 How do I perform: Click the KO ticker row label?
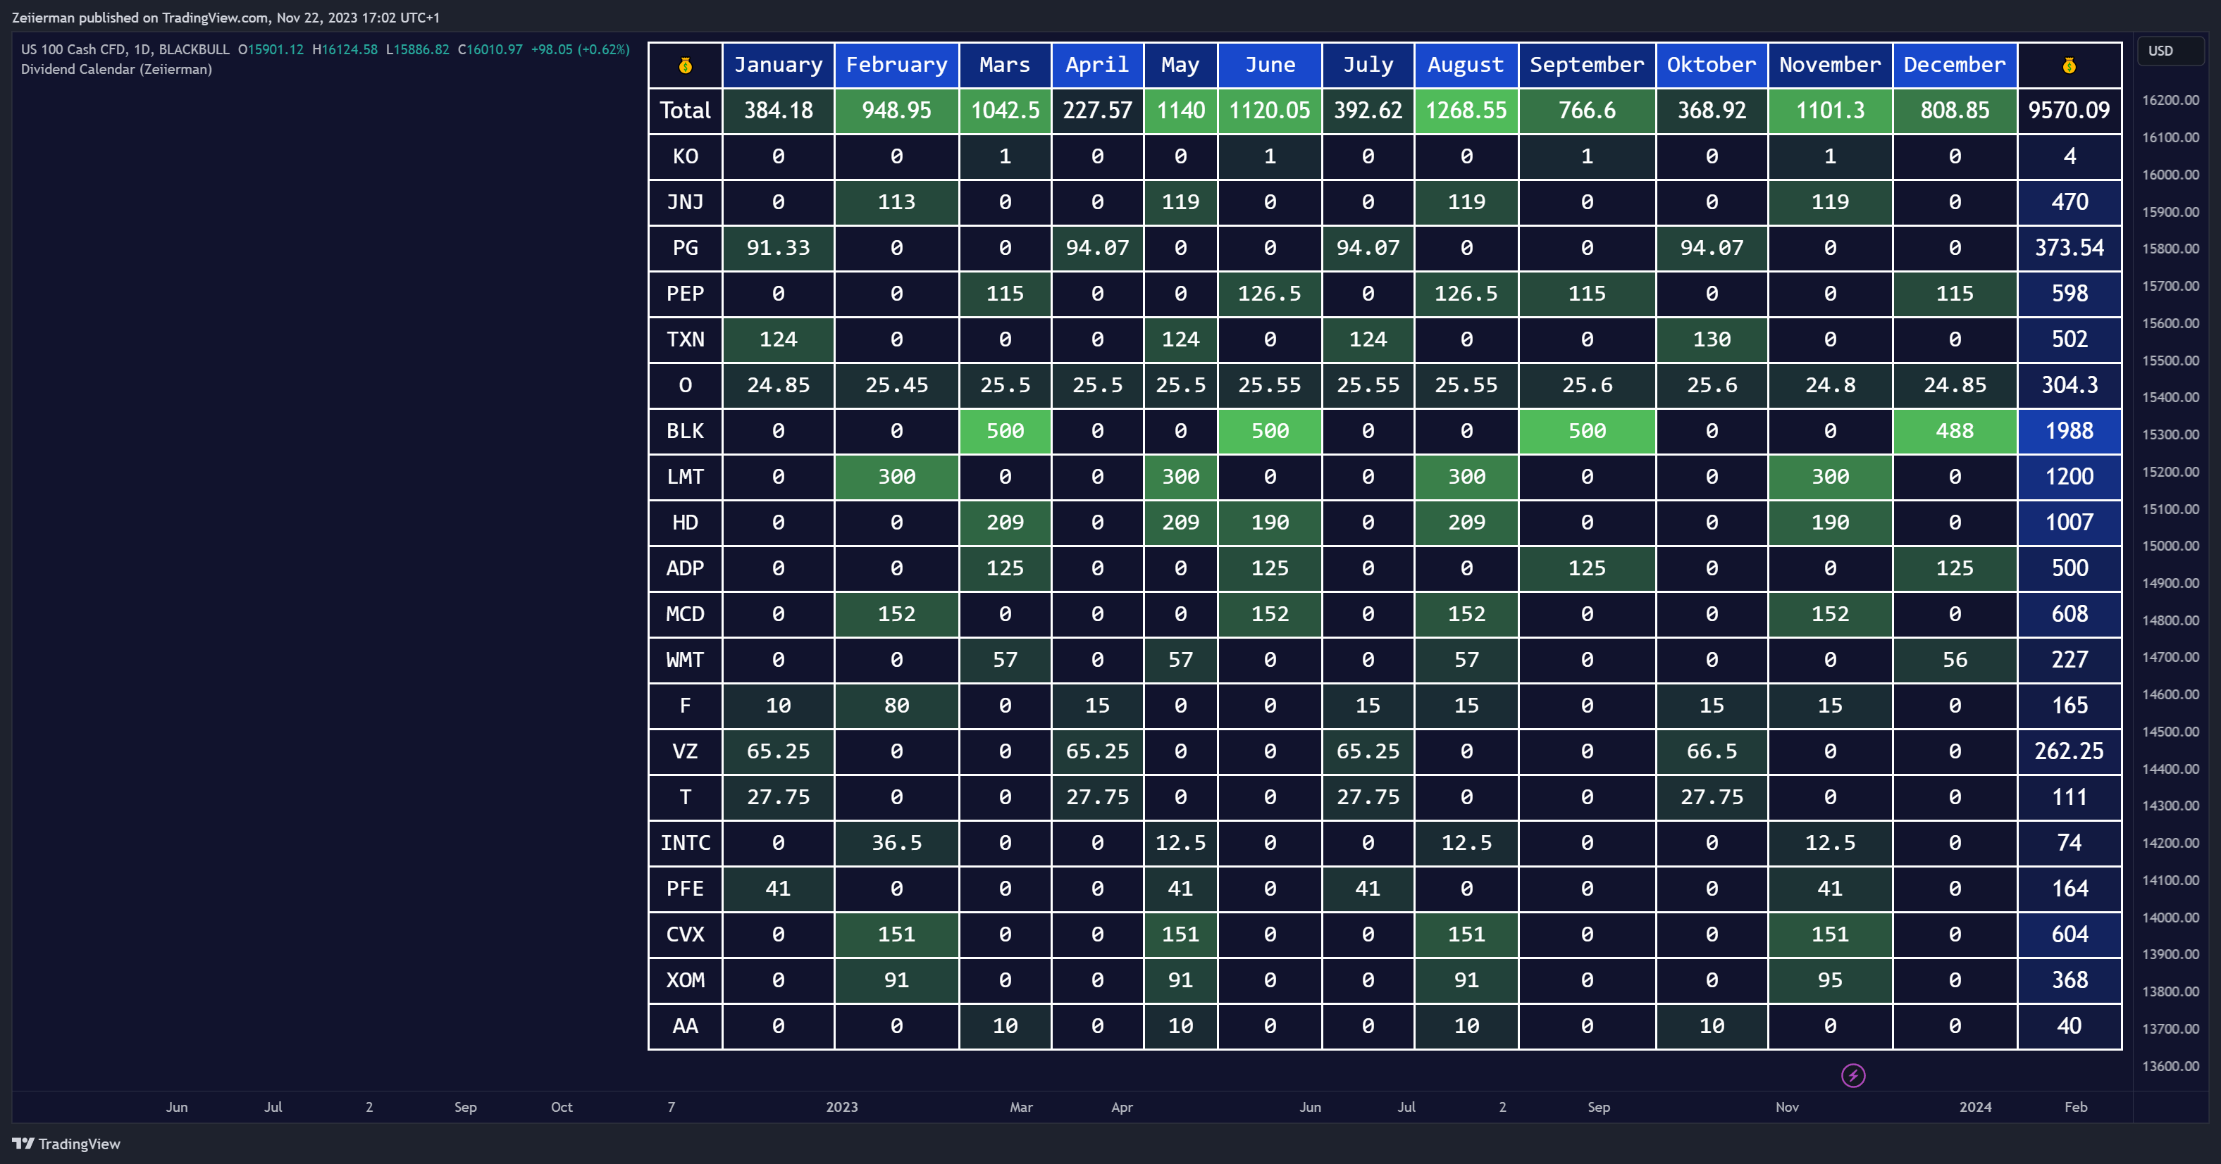[686, 157]
